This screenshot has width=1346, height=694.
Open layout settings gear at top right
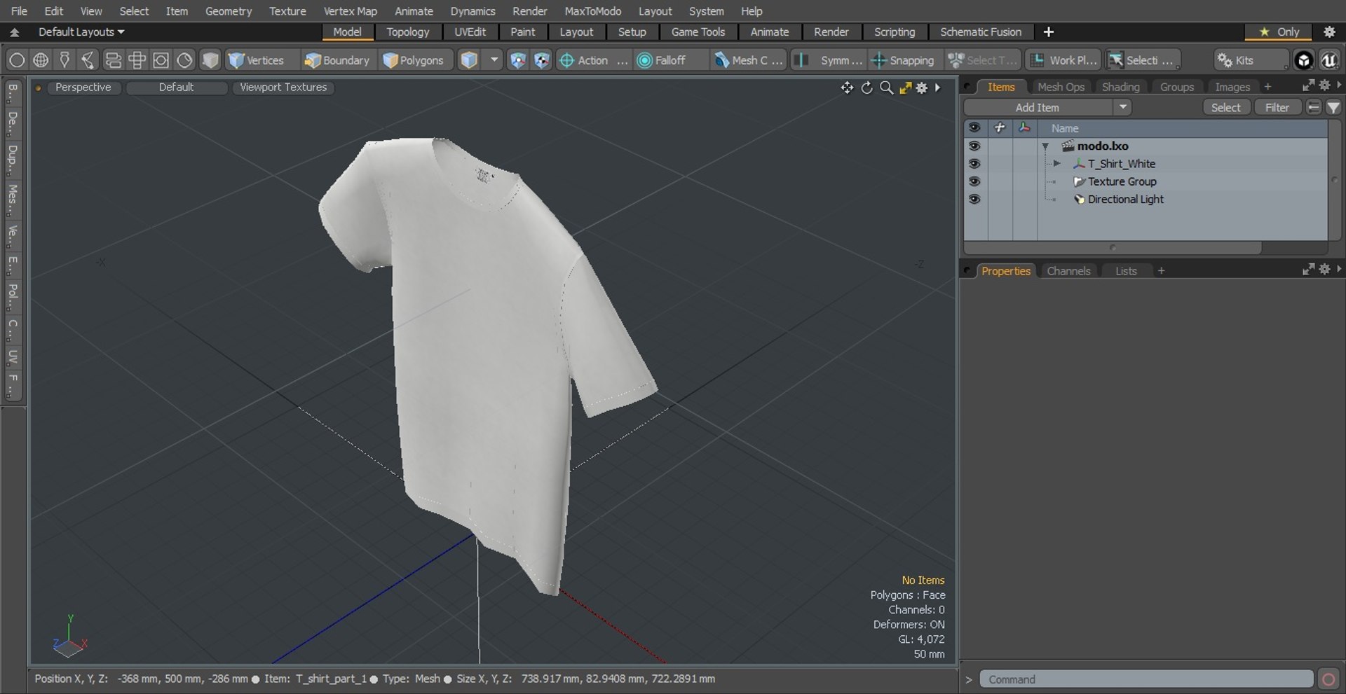1329,32
